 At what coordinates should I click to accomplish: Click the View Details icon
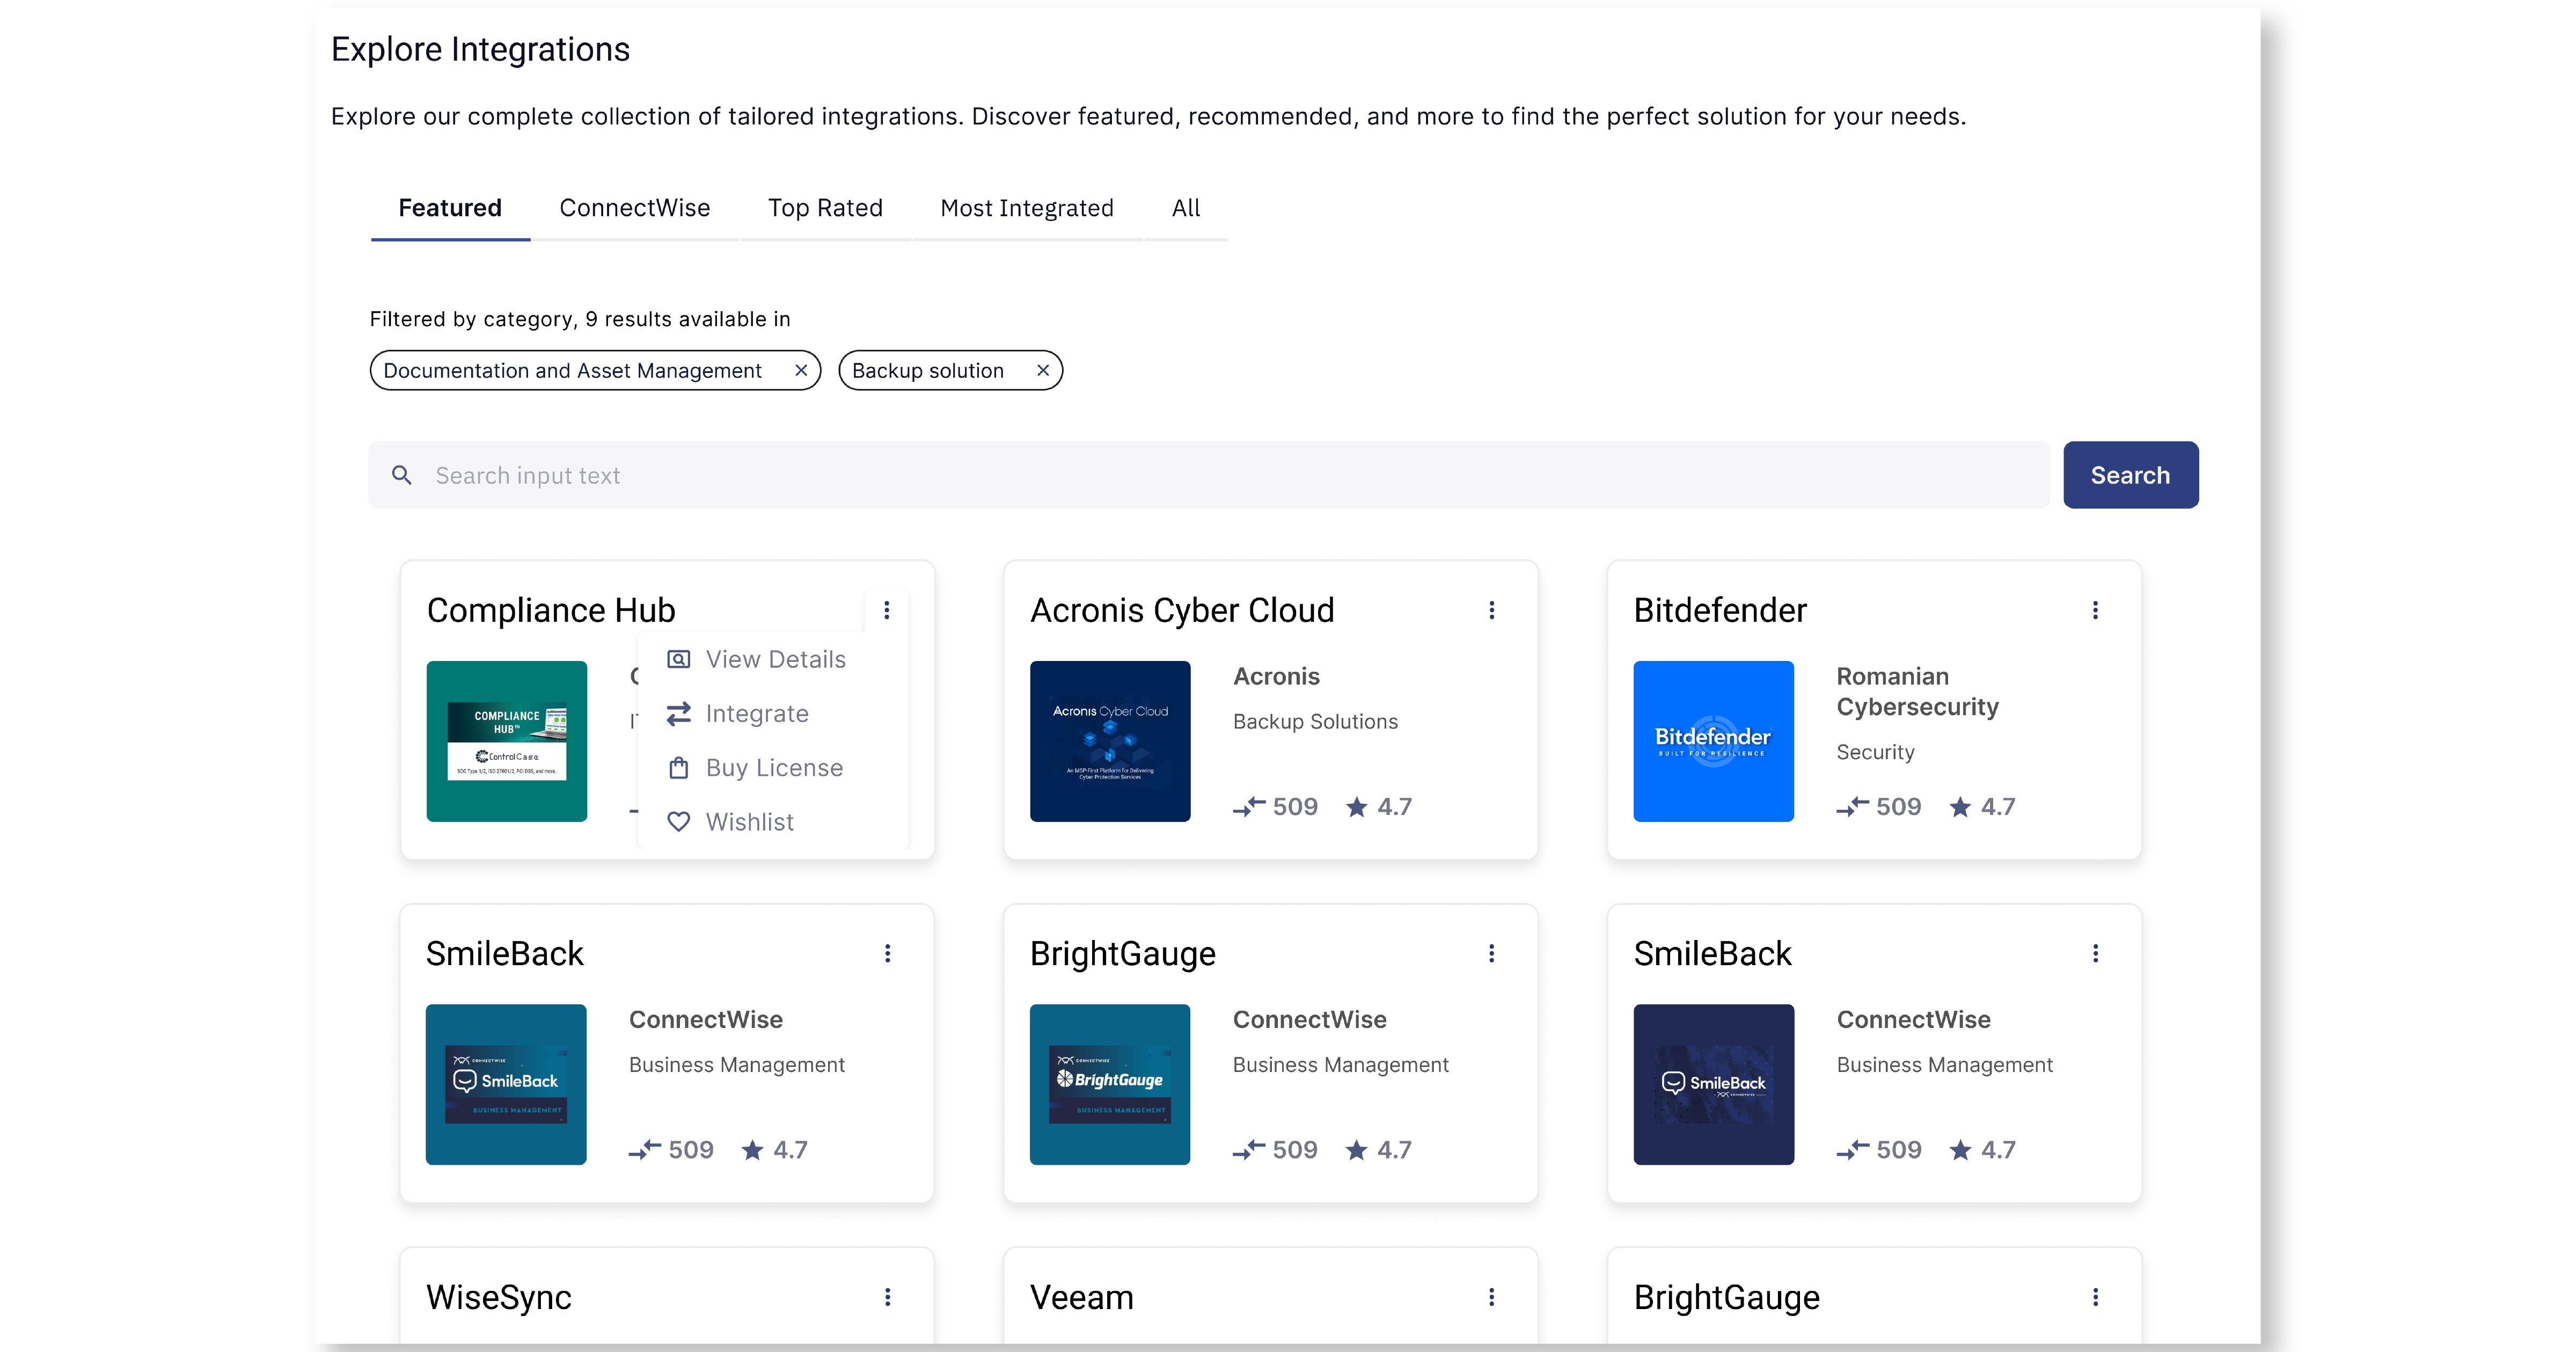coord(679,659)
